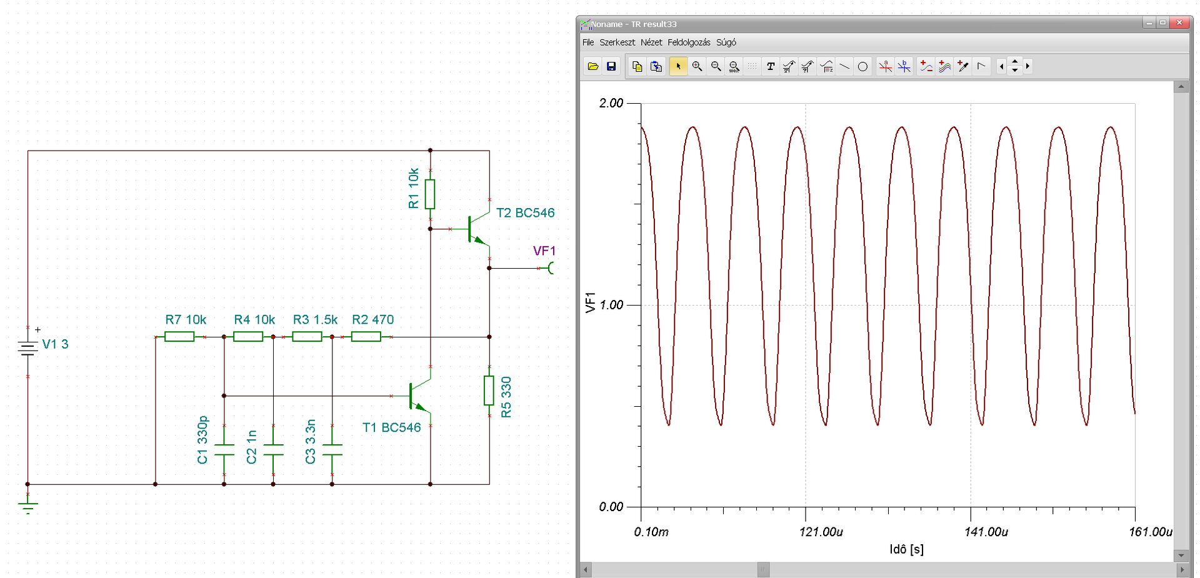Click the toolbar up arrow button
Image resolution: width=1200 pixels, height=578 pixels.
1015,62
